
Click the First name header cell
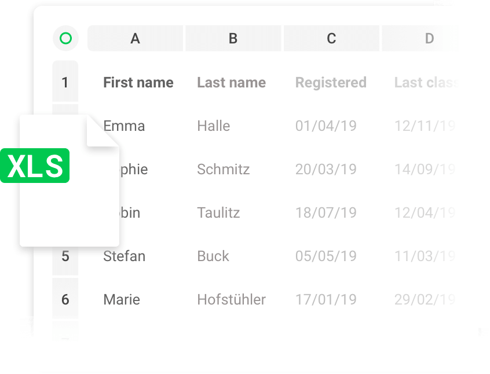[138, 82]
